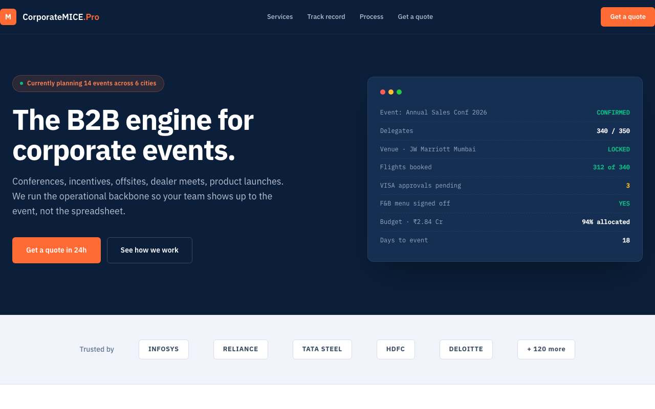Click the green dot in the event card header
Screen dimensions: 655x409
click(x=399, y=92)
